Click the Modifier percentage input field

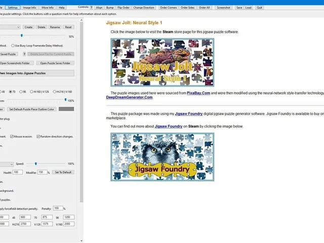(x=43, y=172)
